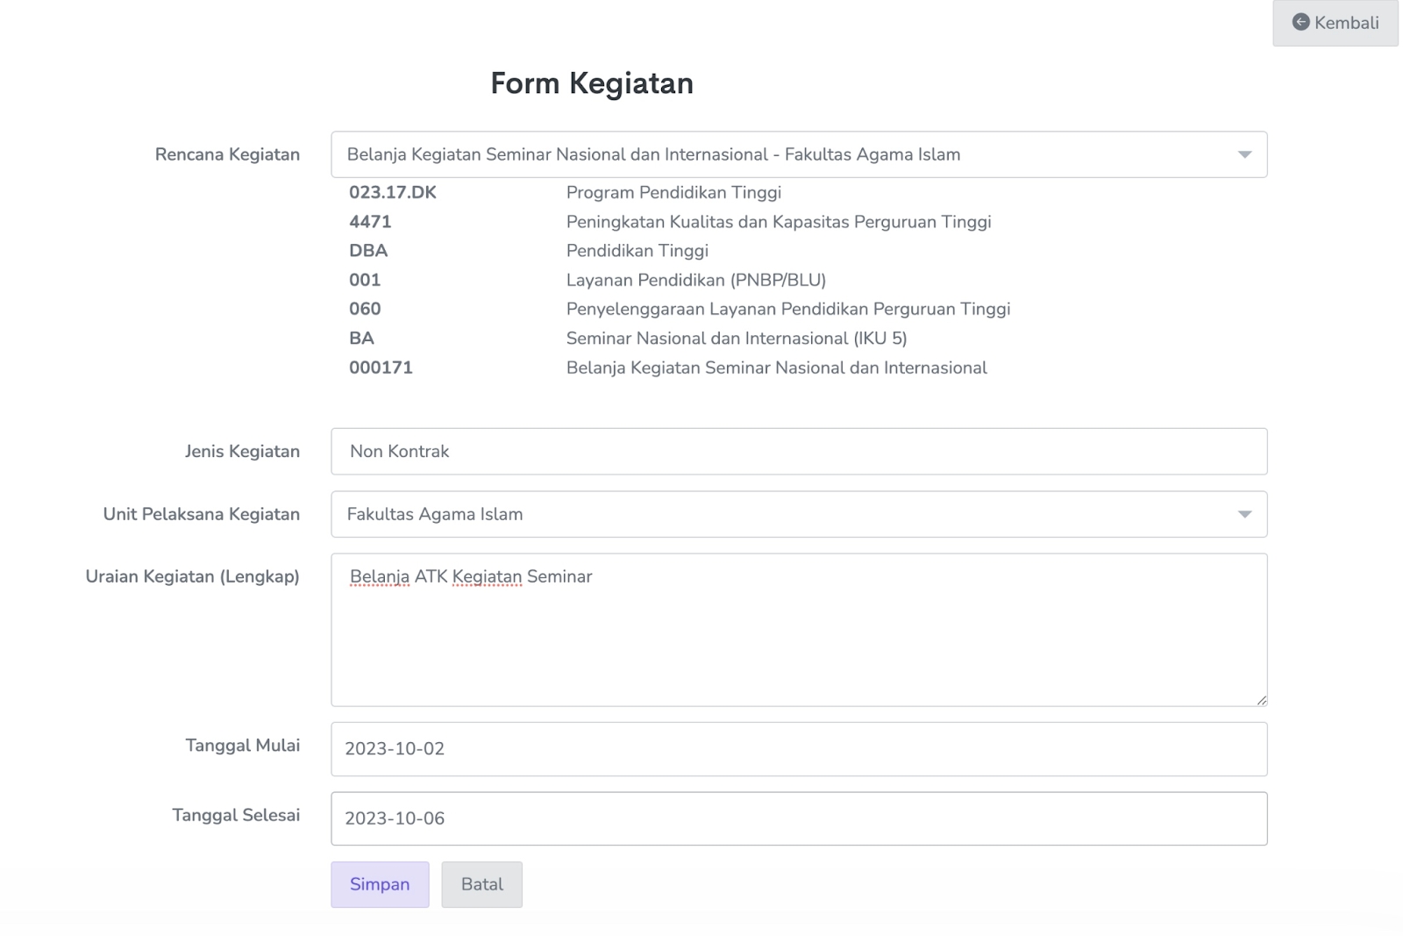Viewport: 1403px width, 936px height.
Task: Click the Rencana Kegiatan dropdown arrow
Action: [1244, 154]
